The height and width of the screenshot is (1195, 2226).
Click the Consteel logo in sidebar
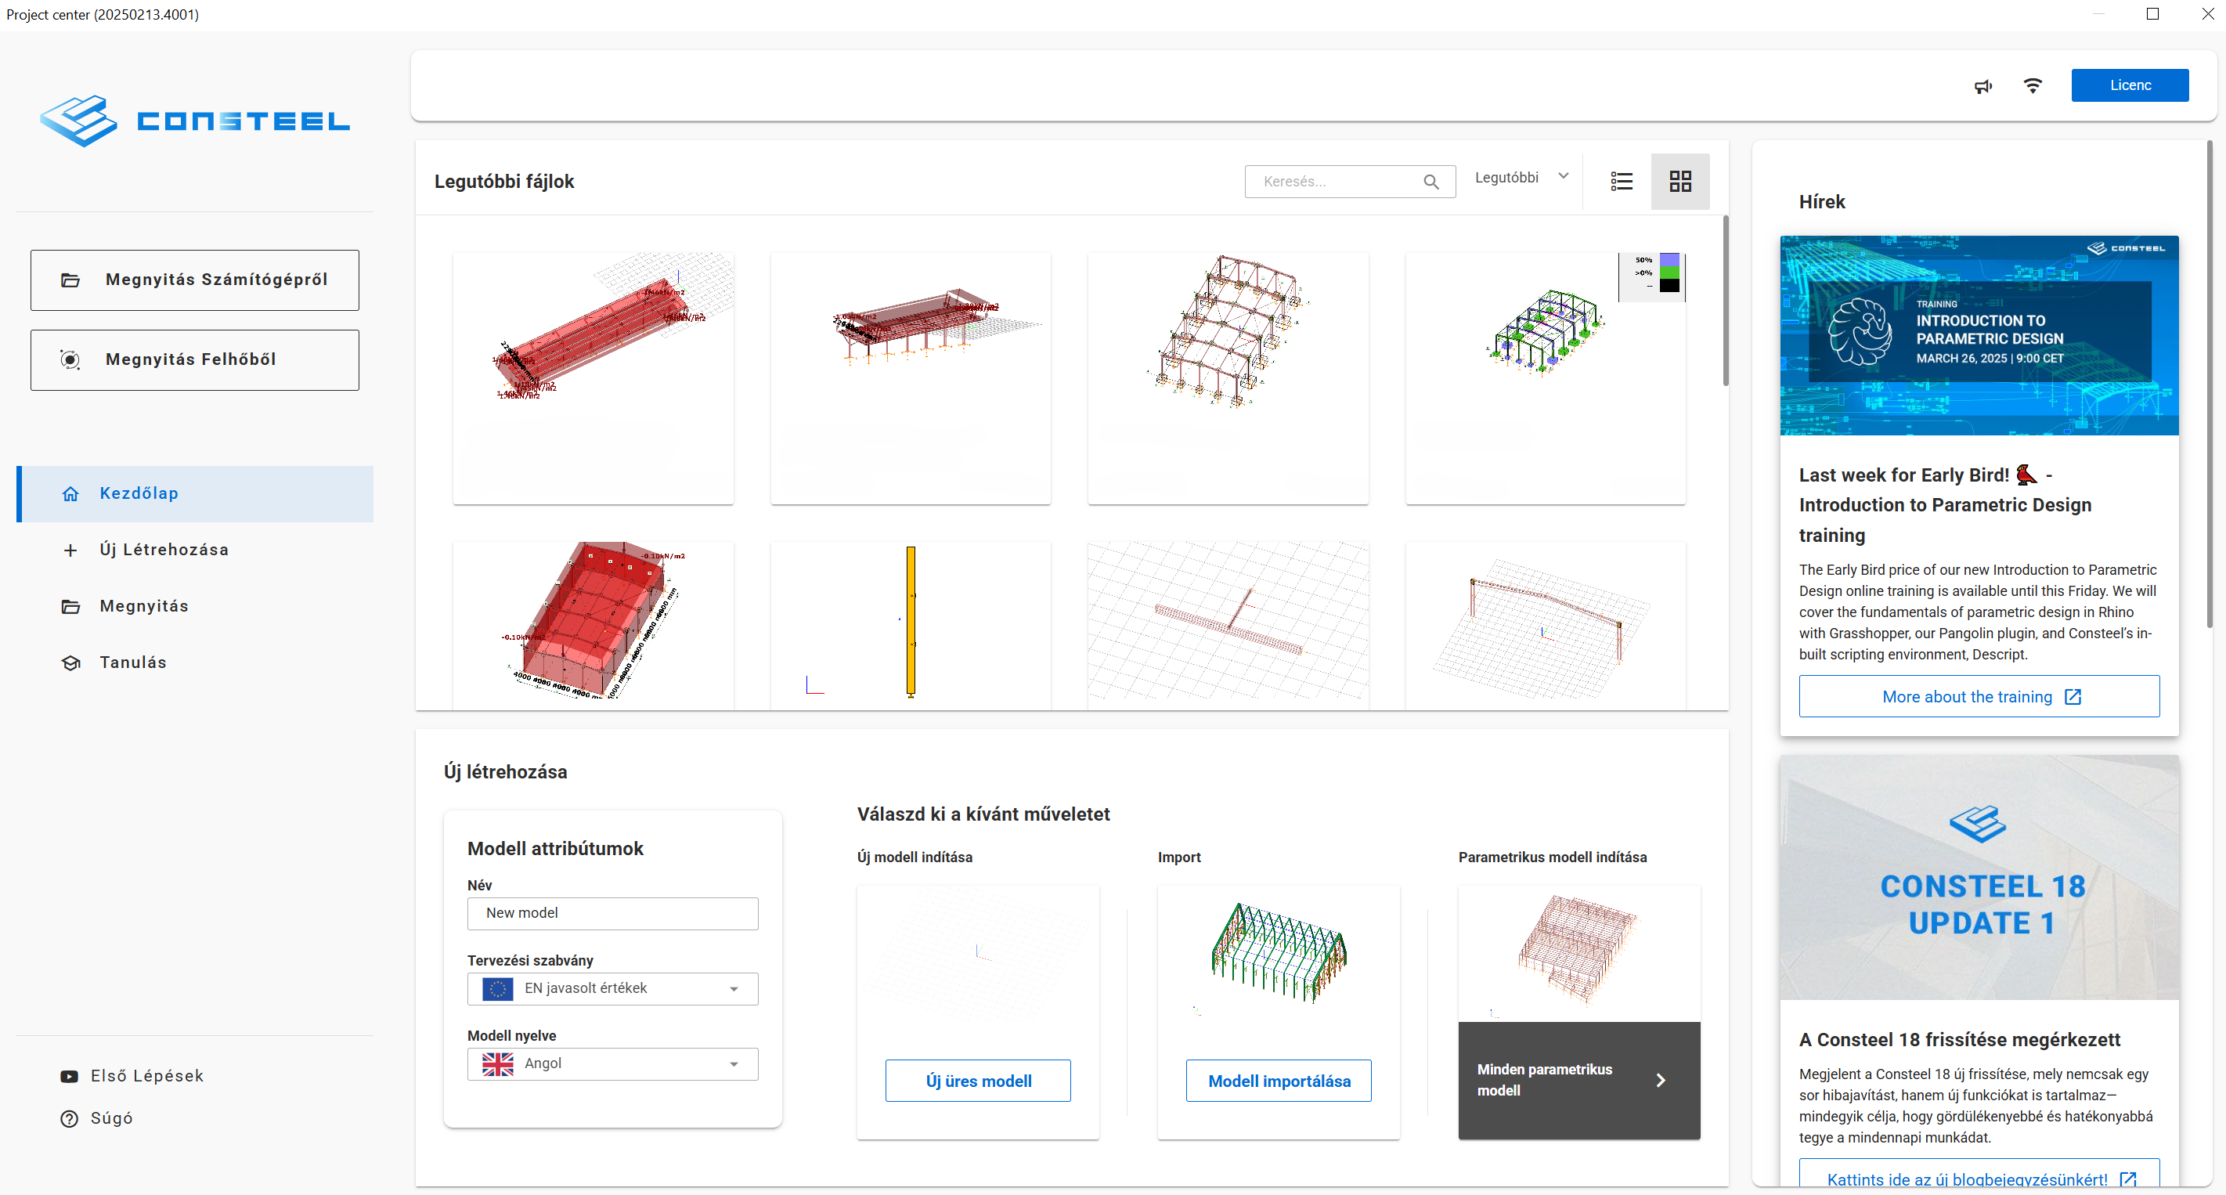coord(194,121)
